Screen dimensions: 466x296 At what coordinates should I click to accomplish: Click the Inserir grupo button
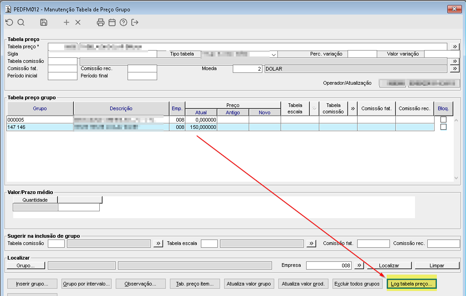click(x=32, y=284)
